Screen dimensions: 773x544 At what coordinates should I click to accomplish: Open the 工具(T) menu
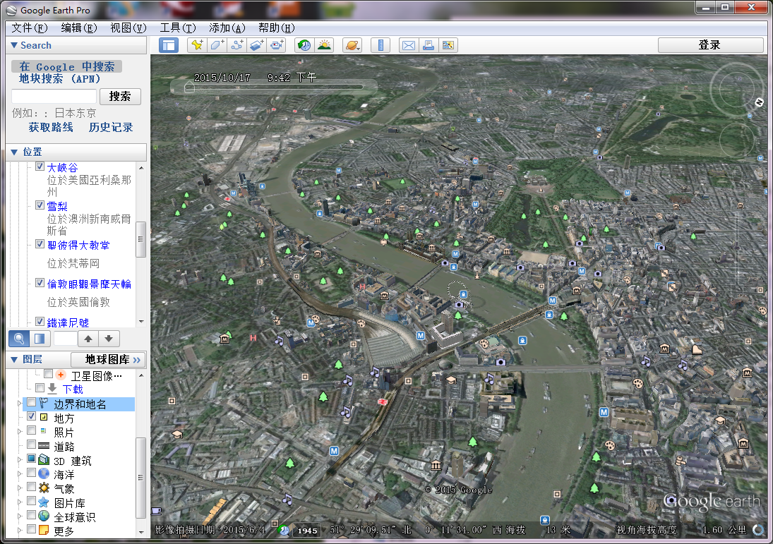click(x=177, y=28)
